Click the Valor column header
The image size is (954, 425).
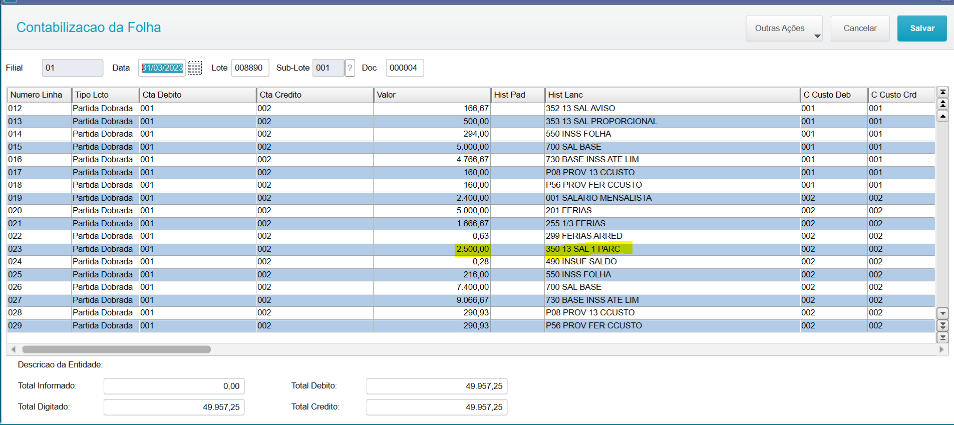432,95
